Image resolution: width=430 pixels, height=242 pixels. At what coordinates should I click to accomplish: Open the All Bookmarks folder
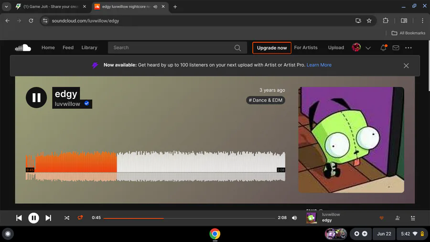[x=408, y=33]
